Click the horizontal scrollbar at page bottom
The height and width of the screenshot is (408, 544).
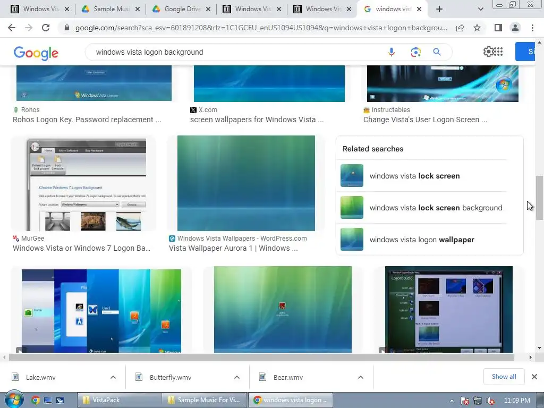point(261,357)
